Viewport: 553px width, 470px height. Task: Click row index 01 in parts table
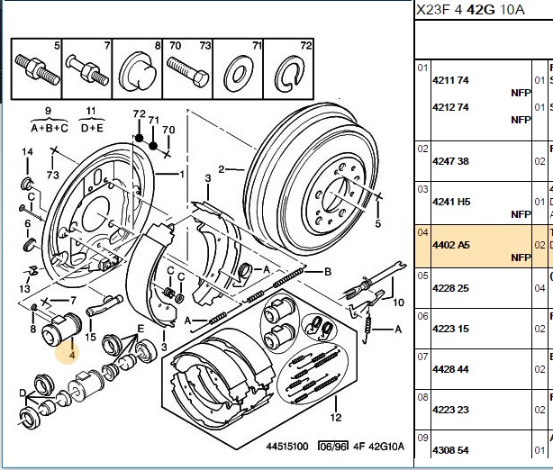[422, 68]
